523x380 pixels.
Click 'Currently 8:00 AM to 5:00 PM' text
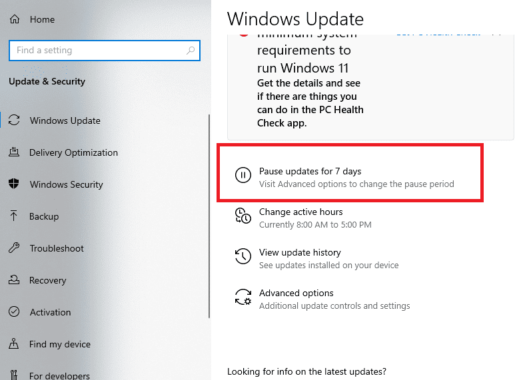[315, 225]
